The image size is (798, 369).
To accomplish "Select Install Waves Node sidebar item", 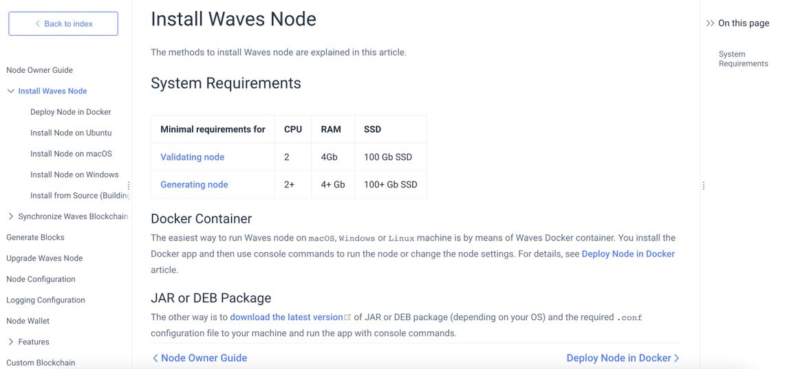I will click(52, 91).
